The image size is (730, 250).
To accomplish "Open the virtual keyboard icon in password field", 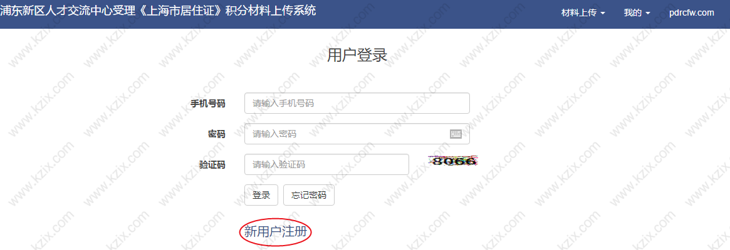I will [456, 134].
